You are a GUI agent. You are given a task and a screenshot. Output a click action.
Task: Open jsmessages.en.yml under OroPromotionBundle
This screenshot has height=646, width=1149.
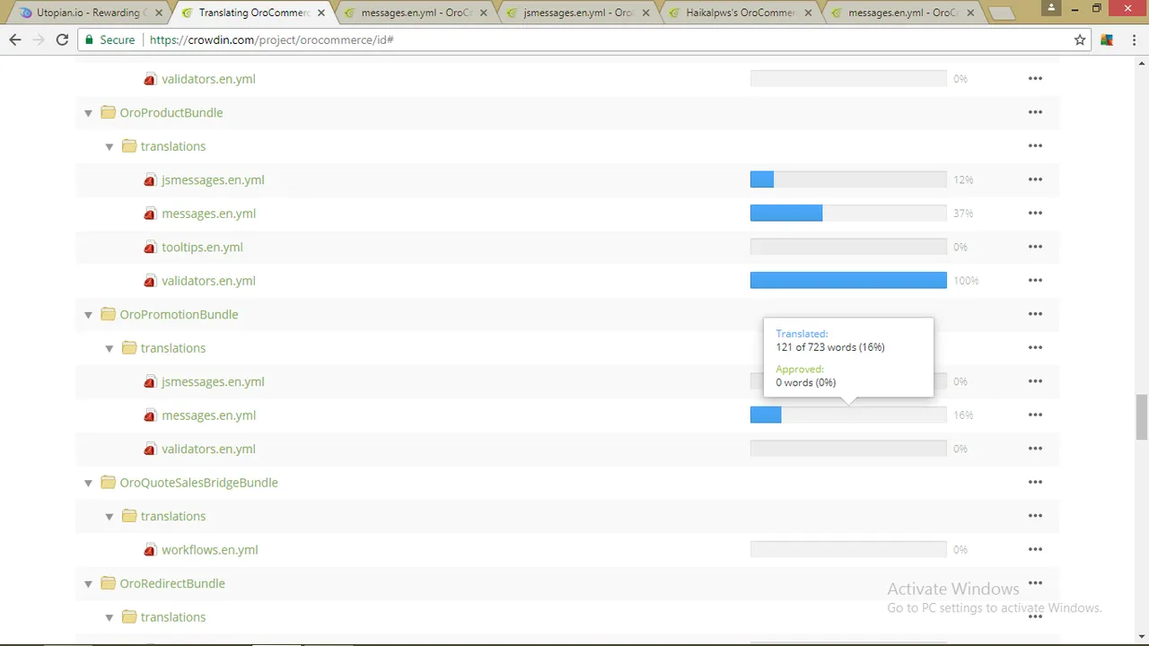[213, 381]
